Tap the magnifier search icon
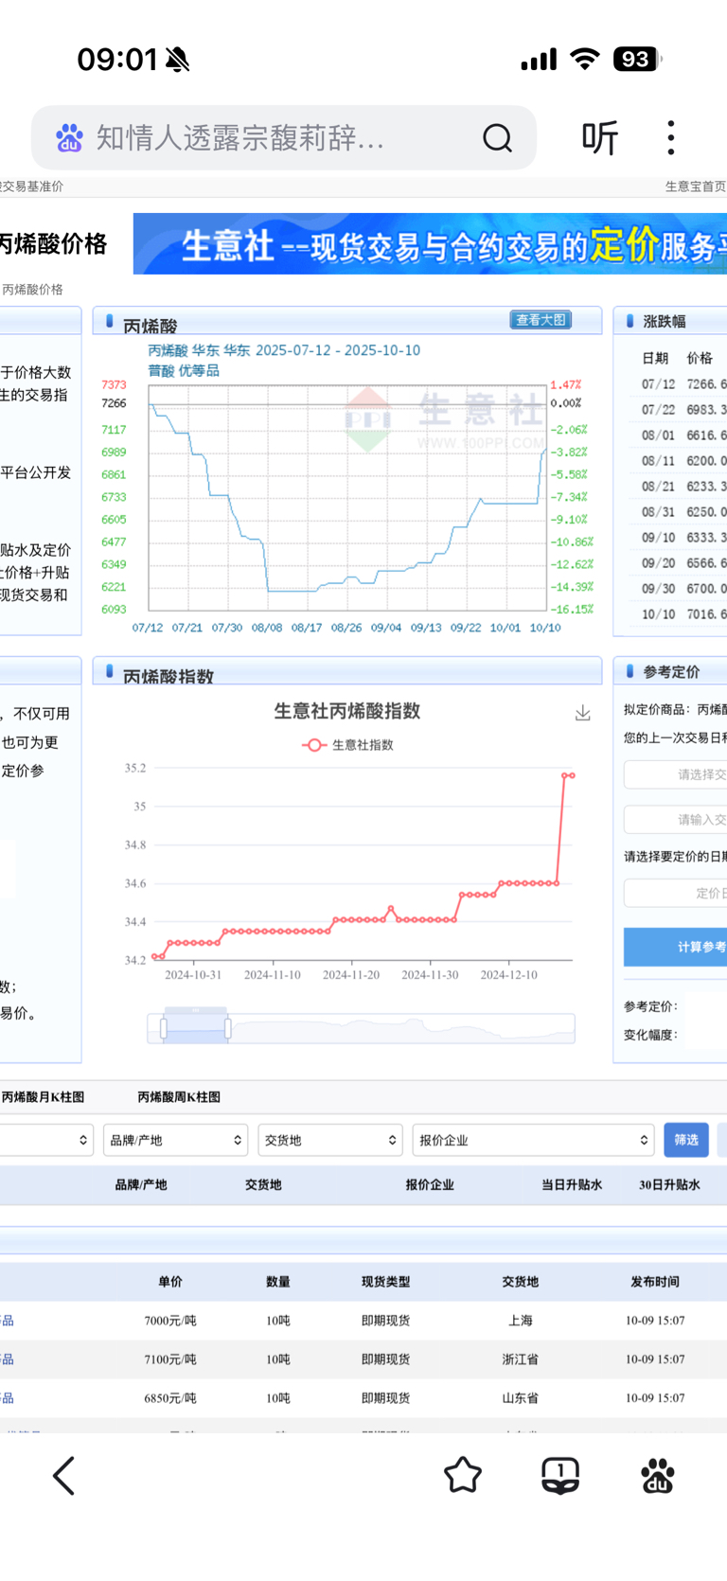The height and width of the screenshot is (1581, 727). (497, 138)
